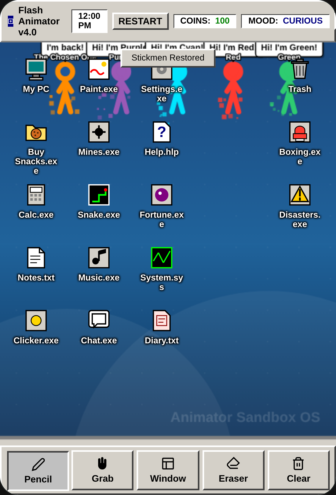
Task: Click the 12:00 PM clock
Action: 89,21
